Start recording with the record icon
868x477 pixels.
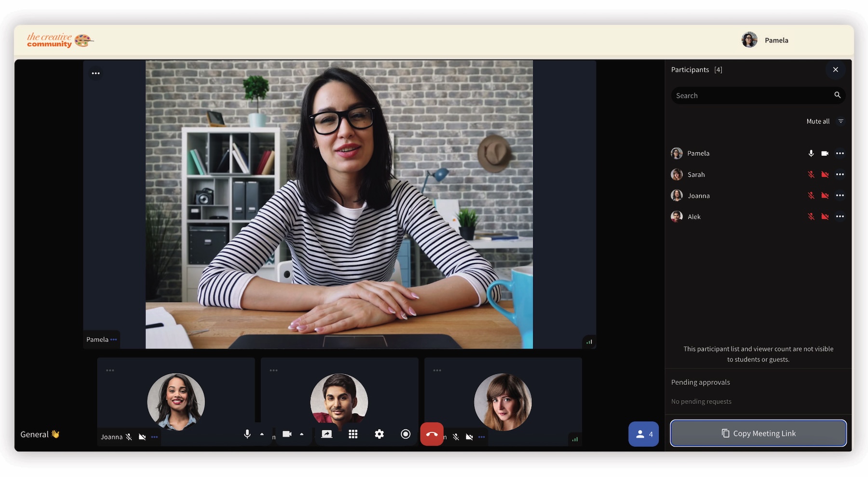[406, 434]
